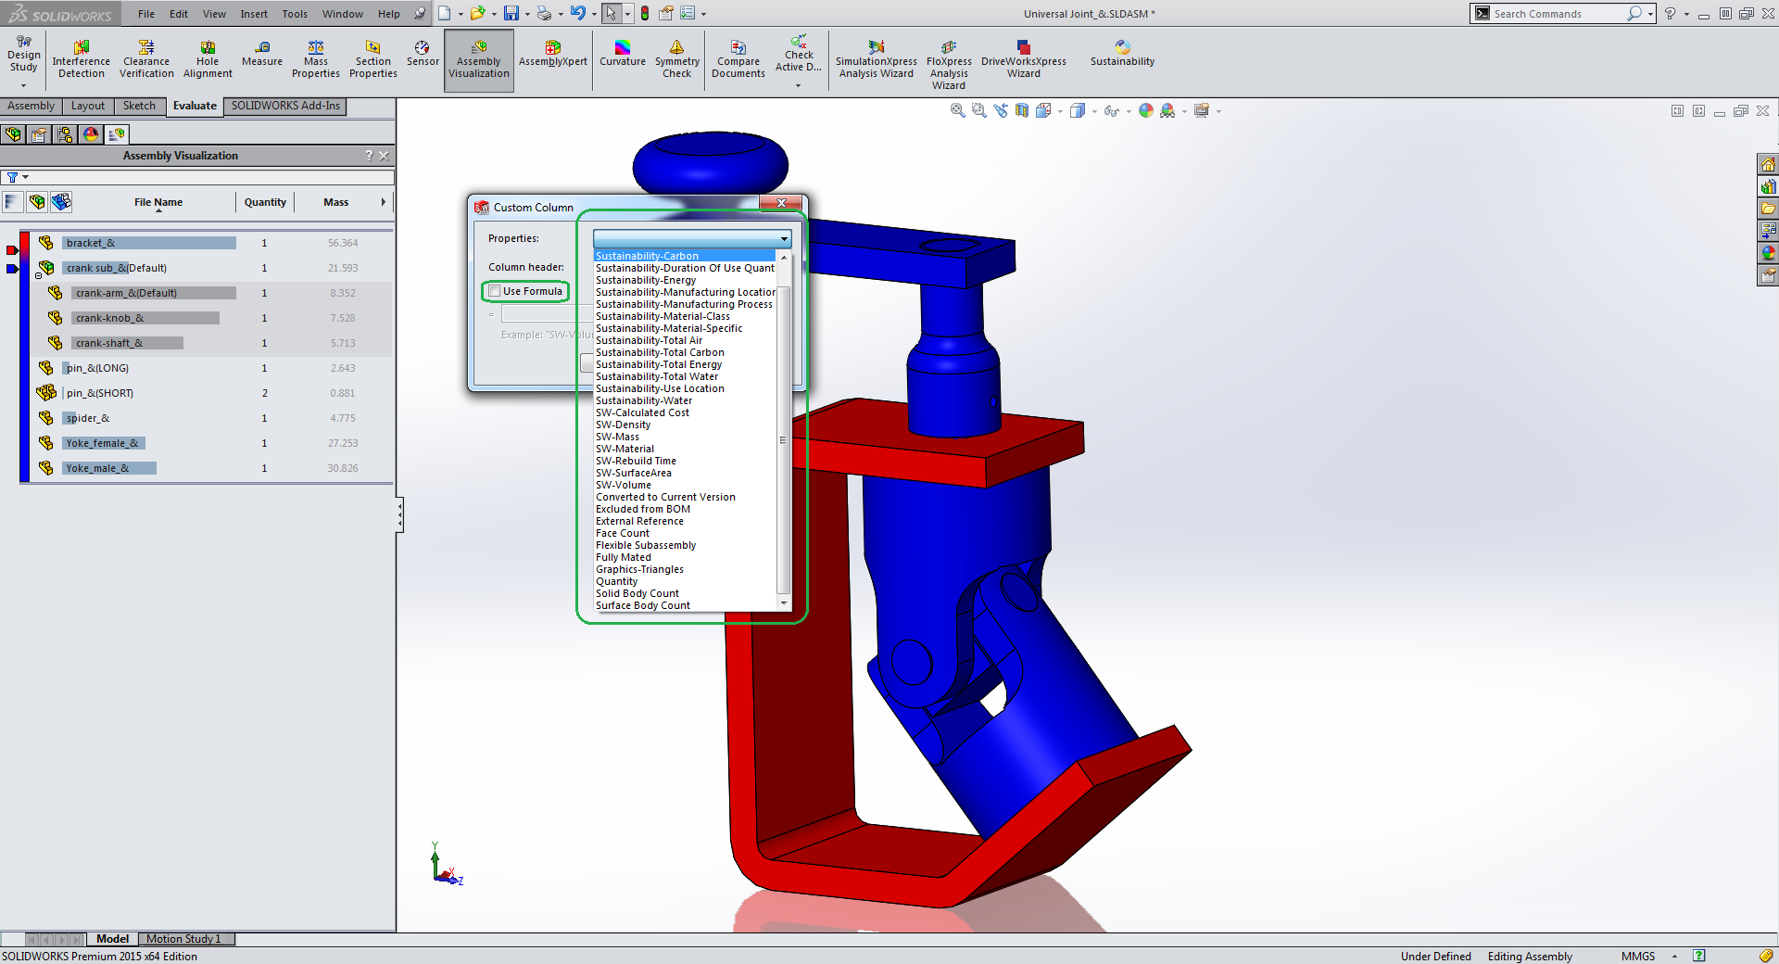Screen dimensions: 1779x964
Task: Enable the Use Formula checkbox
Action: [495, 291]
